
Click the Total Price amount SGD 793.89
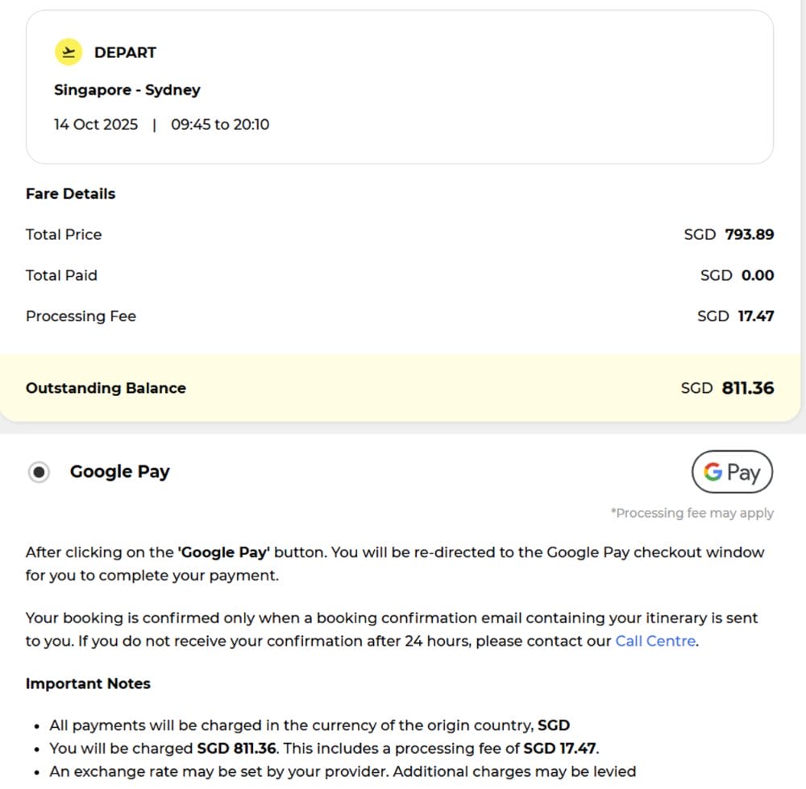pos(729,234)
